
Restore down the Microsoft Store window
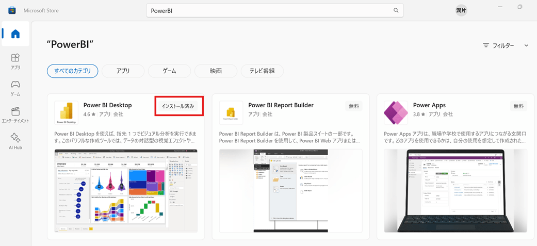[x=520, y=7]
